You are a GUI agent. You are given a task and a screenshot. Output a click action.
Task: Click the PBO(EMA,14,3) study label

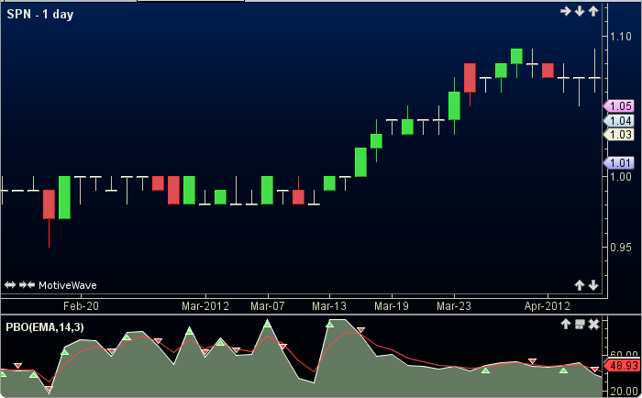(45, 326)
